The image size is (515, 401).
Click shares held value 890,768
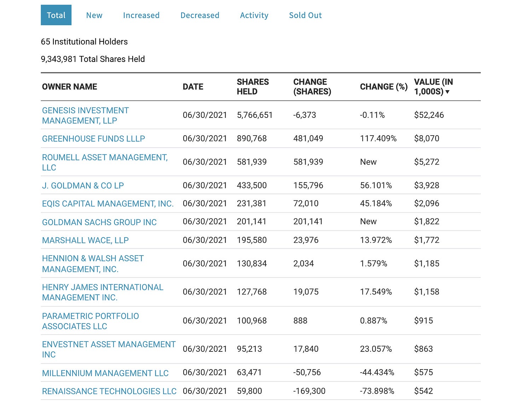[x=252, y=138]
